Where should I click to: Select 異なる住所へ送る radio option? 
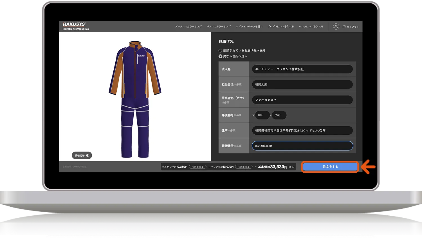[220, 56]
